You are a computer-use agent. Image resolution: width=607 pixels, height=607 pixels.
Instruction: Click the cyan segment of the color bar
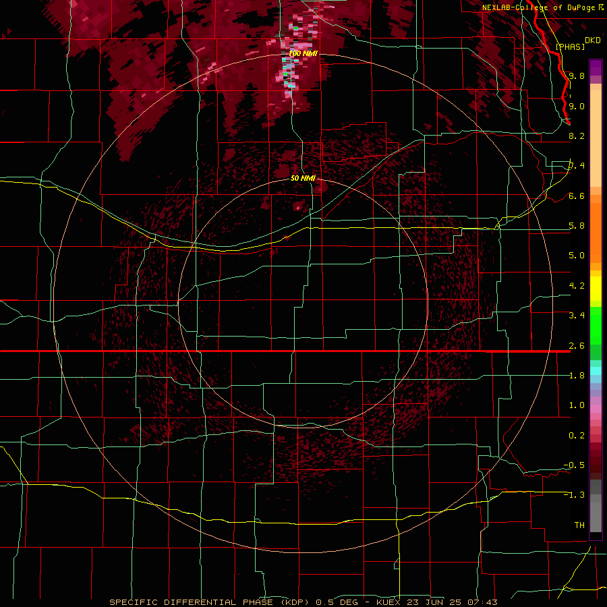[x=596, y=371]
